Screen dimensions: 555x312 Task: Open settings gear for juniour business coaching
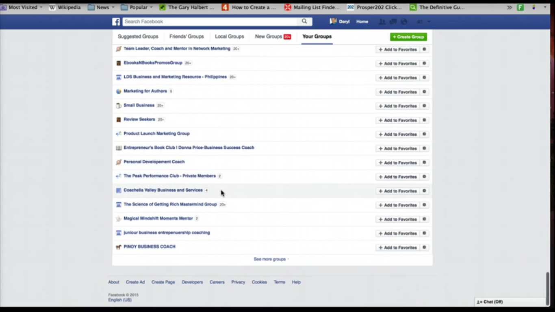click(424, 234)
